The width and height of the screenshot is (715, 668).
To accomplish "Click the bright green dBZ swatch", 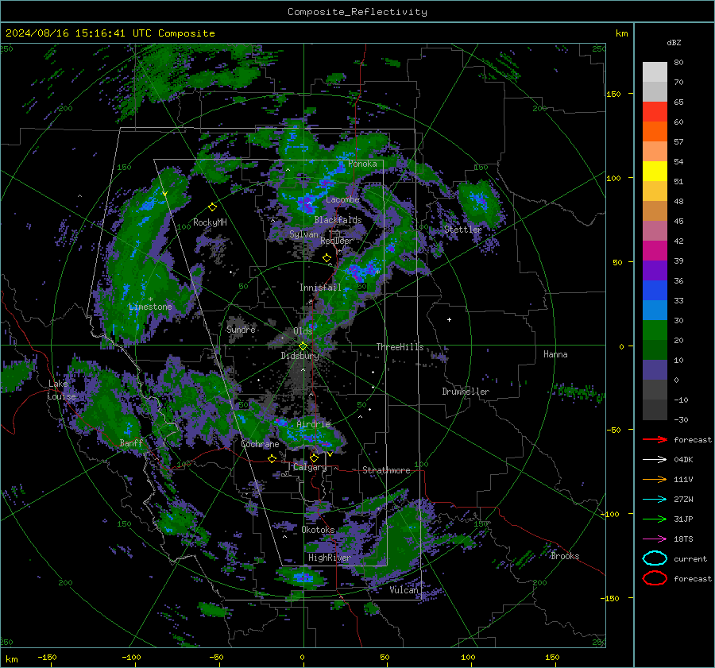I will pyautogui.click(x=655, y=330).
